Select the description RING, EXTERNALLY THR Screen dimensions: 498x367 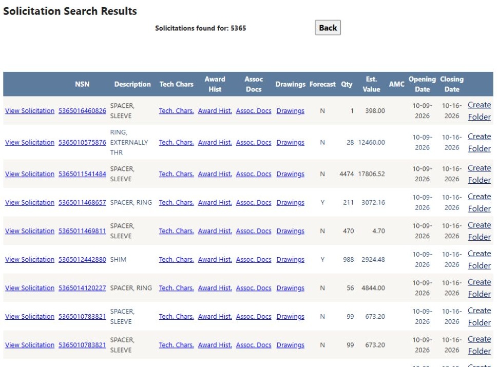(129, 142)
